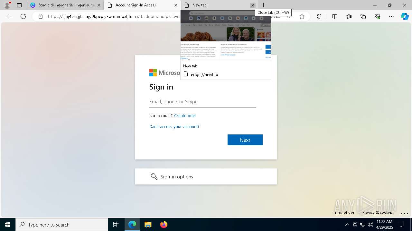Image resolution: width=412 pixels, height=231 pixels.
Task: Open Can't access your account? link
Action: point(174,126)
